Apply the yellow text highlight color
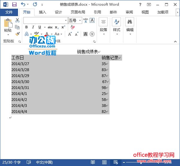Viewport: 180px width, 166px height. coord(37,34)
